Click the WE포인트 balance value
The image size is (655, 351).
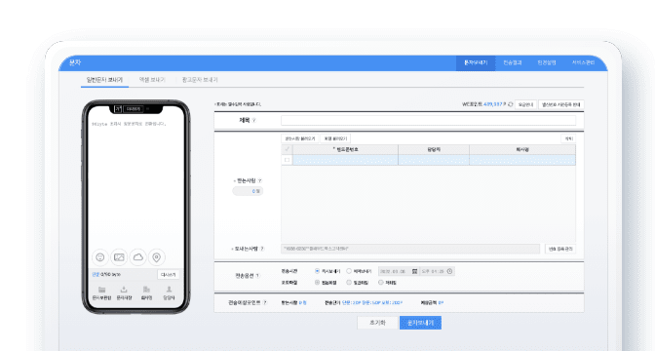(494, 104)
